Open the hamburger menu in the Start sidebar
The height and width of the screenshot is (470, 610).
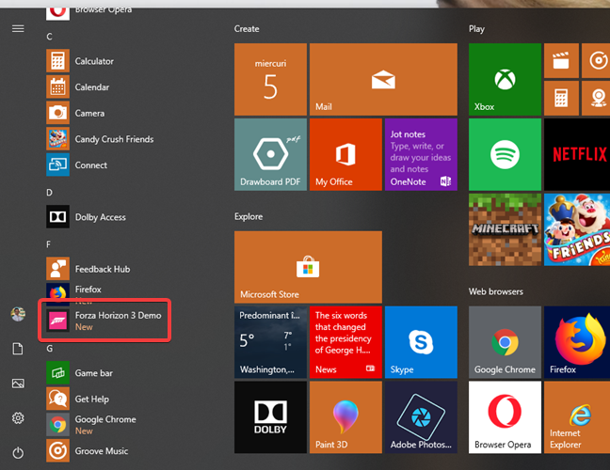[18, 29]
